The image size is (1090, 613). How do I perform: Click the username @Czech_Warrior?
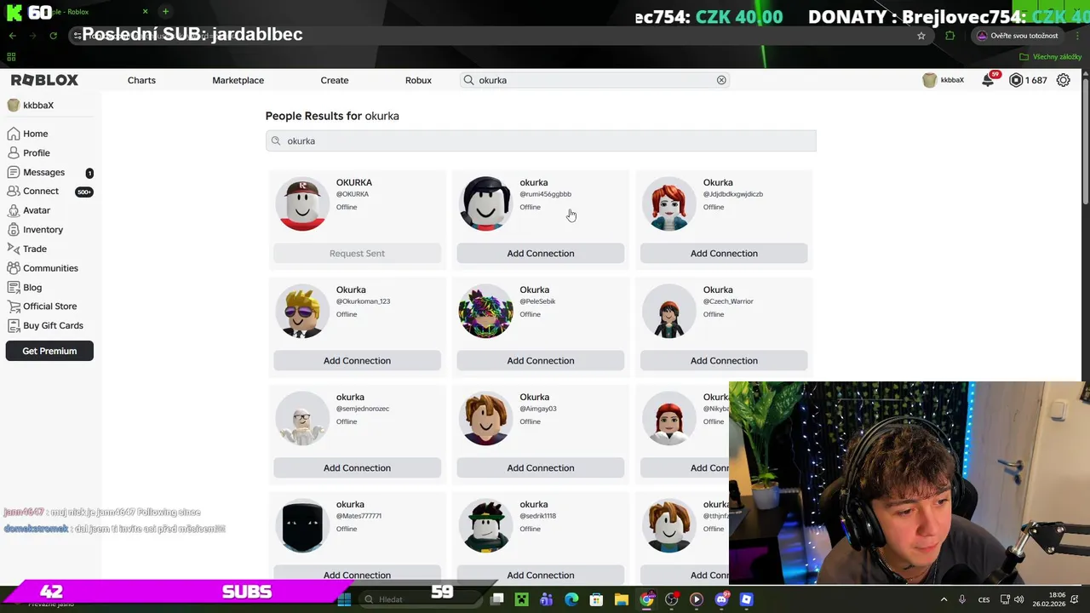pyautogui.click(x=728, y=301)
